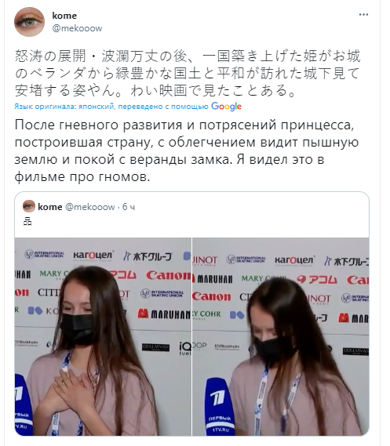The width and height of the screenshot is (390, 446).
Task: Click the original Japanese tweet text
Action: 188,73
